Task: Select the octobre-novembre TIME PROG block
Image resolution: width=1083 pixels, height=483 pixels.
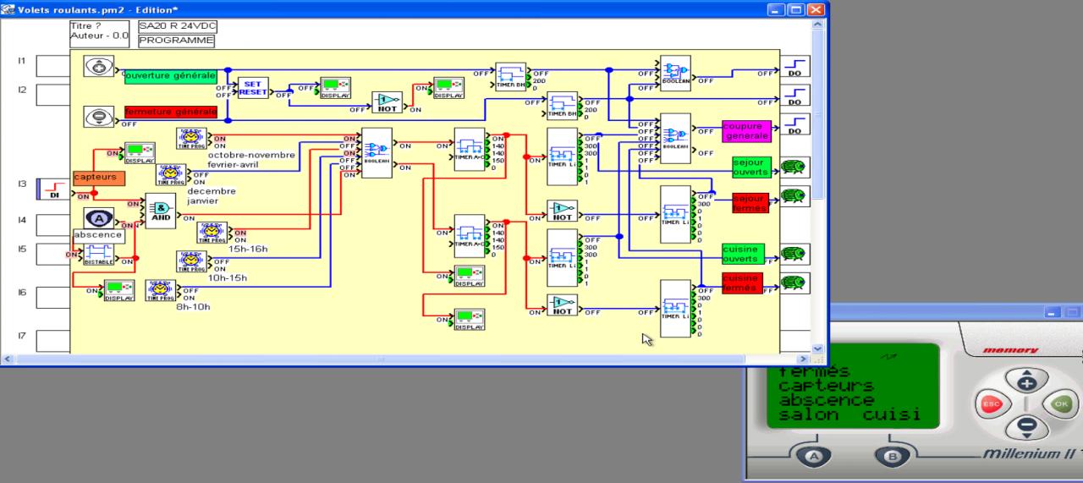Action: coord(192,139)
